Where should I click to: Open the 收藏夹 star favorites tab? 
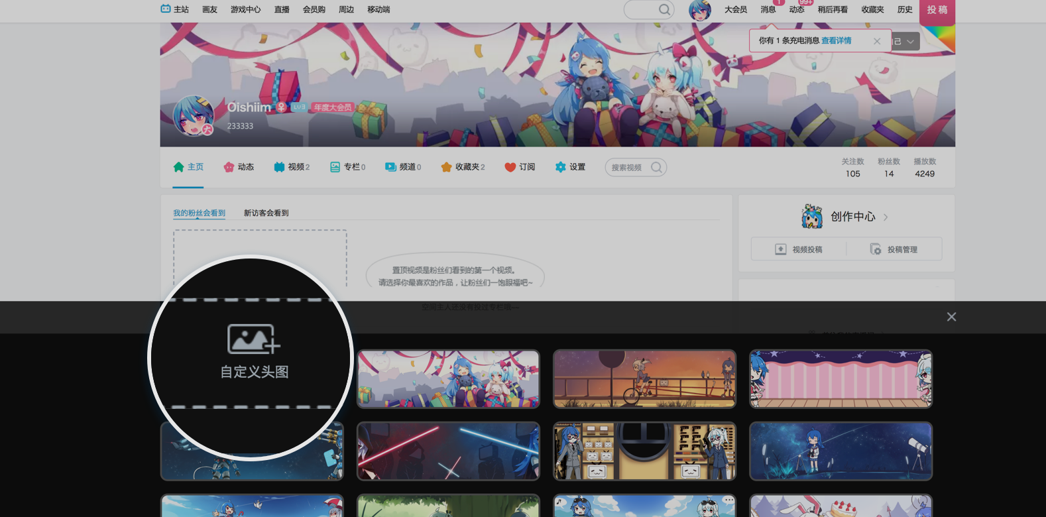coord(463,167)
